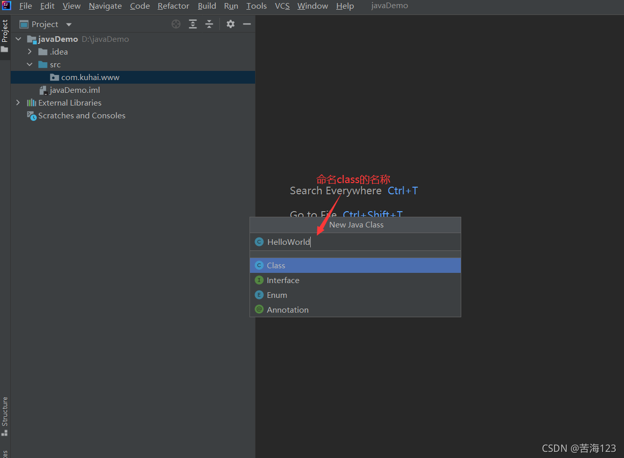The width and height of the screenshot is (624, 458).
Task: Open the Run menu
Action: coord(231,6)
